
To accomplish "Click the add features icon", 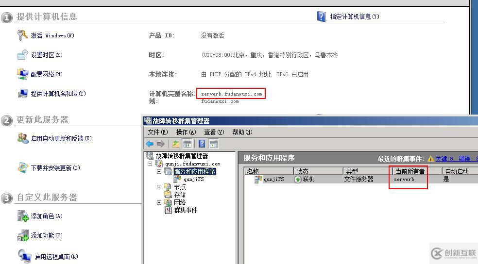I will (x=22, y=235).
